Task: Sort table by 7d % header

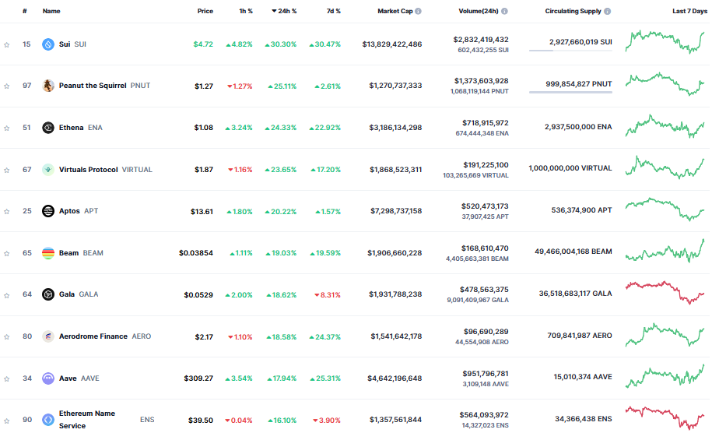Action: click(334, 11)
